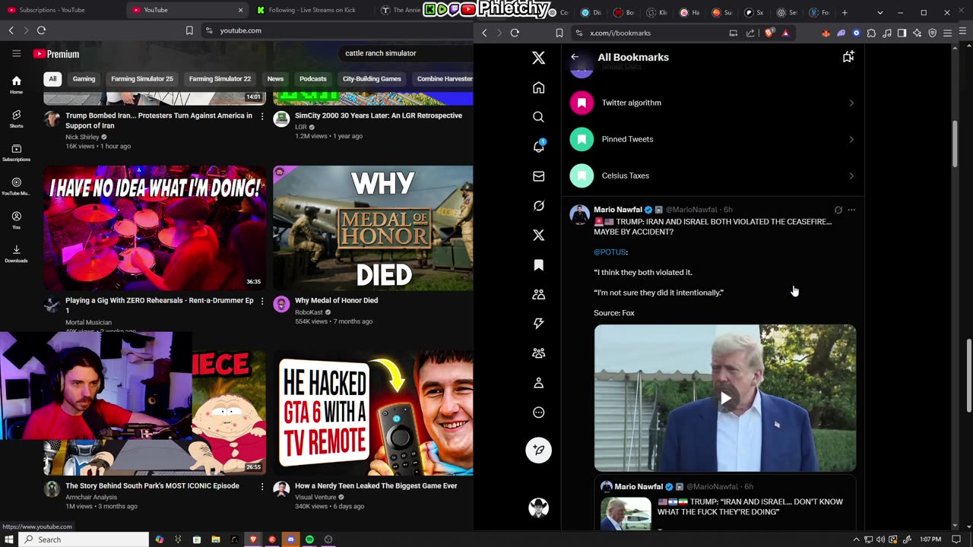Viewport: 973px width, 547px height.
Task: Go back from All Bookmarks on X
Action: tap(575, 57)
